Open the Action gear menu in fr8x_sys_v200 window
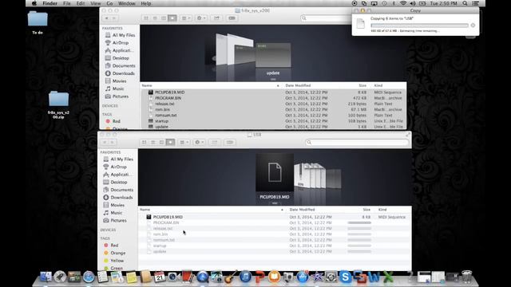Viewport: 511px width, 287px height. (x=201, y=18)
